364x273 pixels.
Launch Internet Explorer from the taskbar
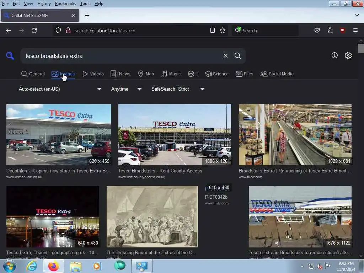[x=32, y=266]
